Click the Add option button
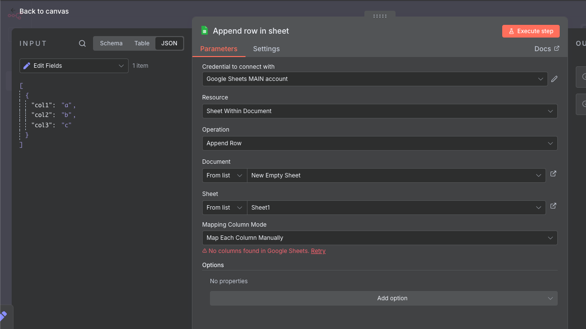Screen dimensions: 586x329 click(x=383, y=298)
